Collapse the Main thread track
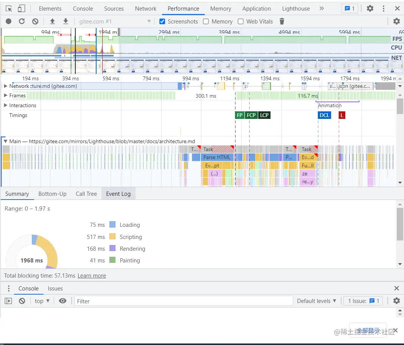This screenshot has width=404, height=345. [5, 141]
